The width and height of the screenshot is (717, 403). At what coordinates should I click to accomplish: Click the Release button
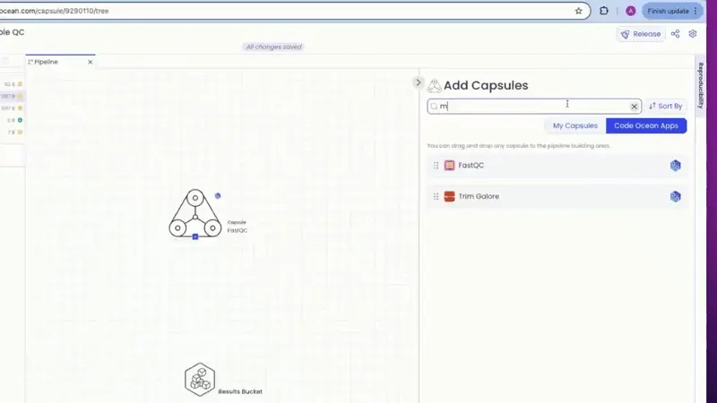(641, 34)
